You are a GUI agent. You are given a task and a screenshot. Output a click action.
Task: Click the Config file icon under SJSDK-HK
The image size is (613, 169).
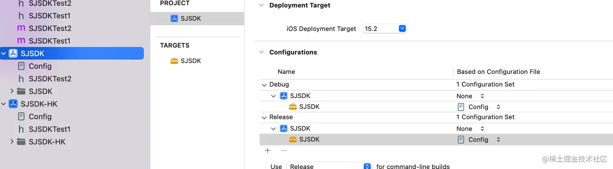pos(21,117)
